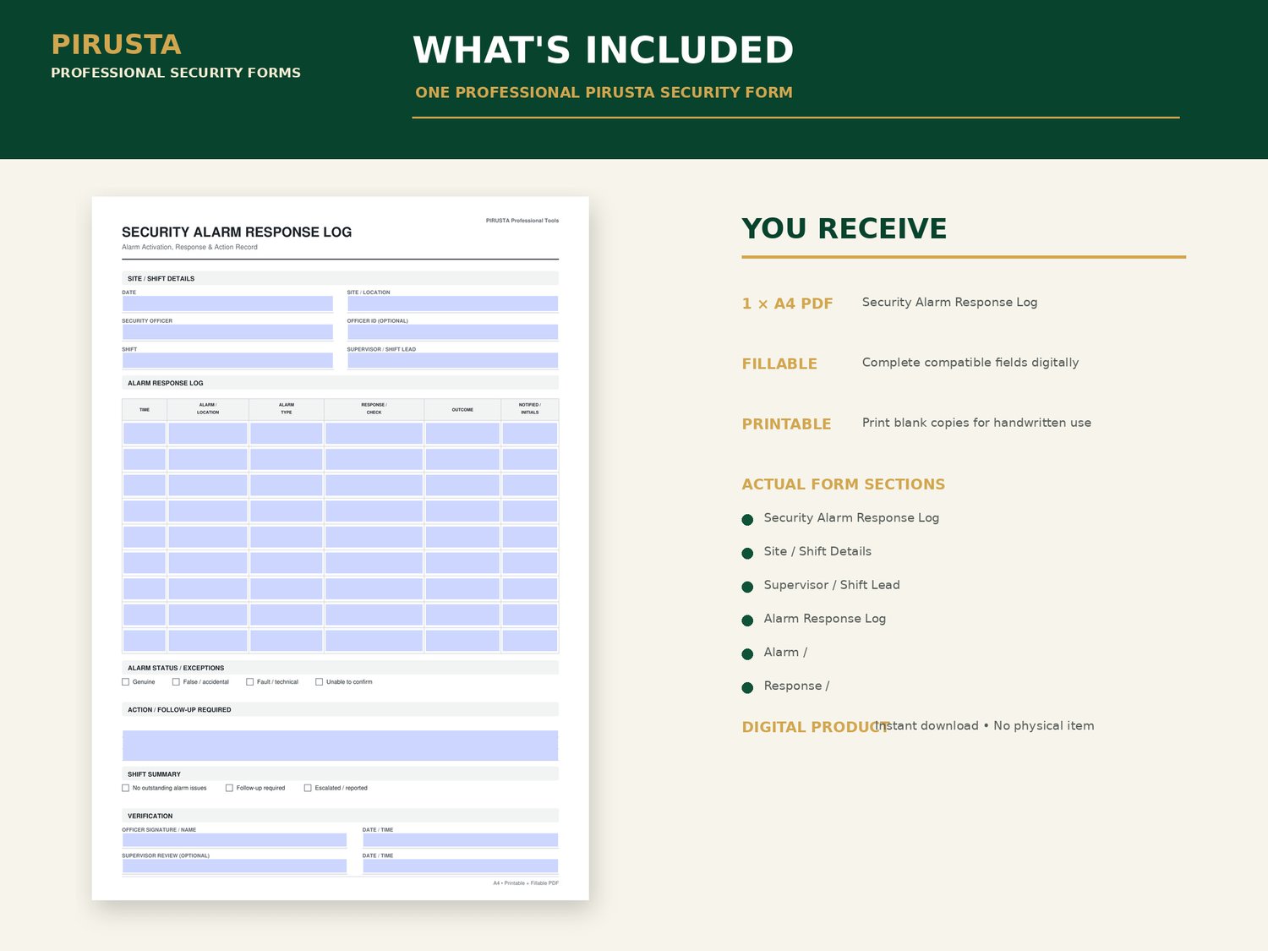Click the OUTCOME column header
The height and width of the screenshot is (951, 1268).
462,410
